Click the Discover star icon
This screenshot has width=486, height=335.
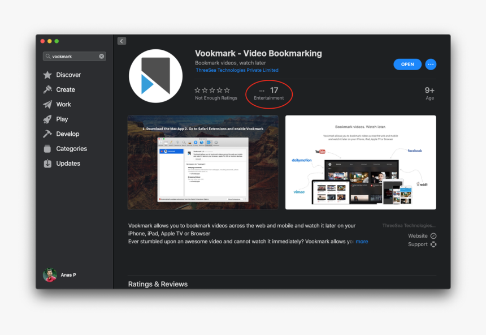point(47,75)
